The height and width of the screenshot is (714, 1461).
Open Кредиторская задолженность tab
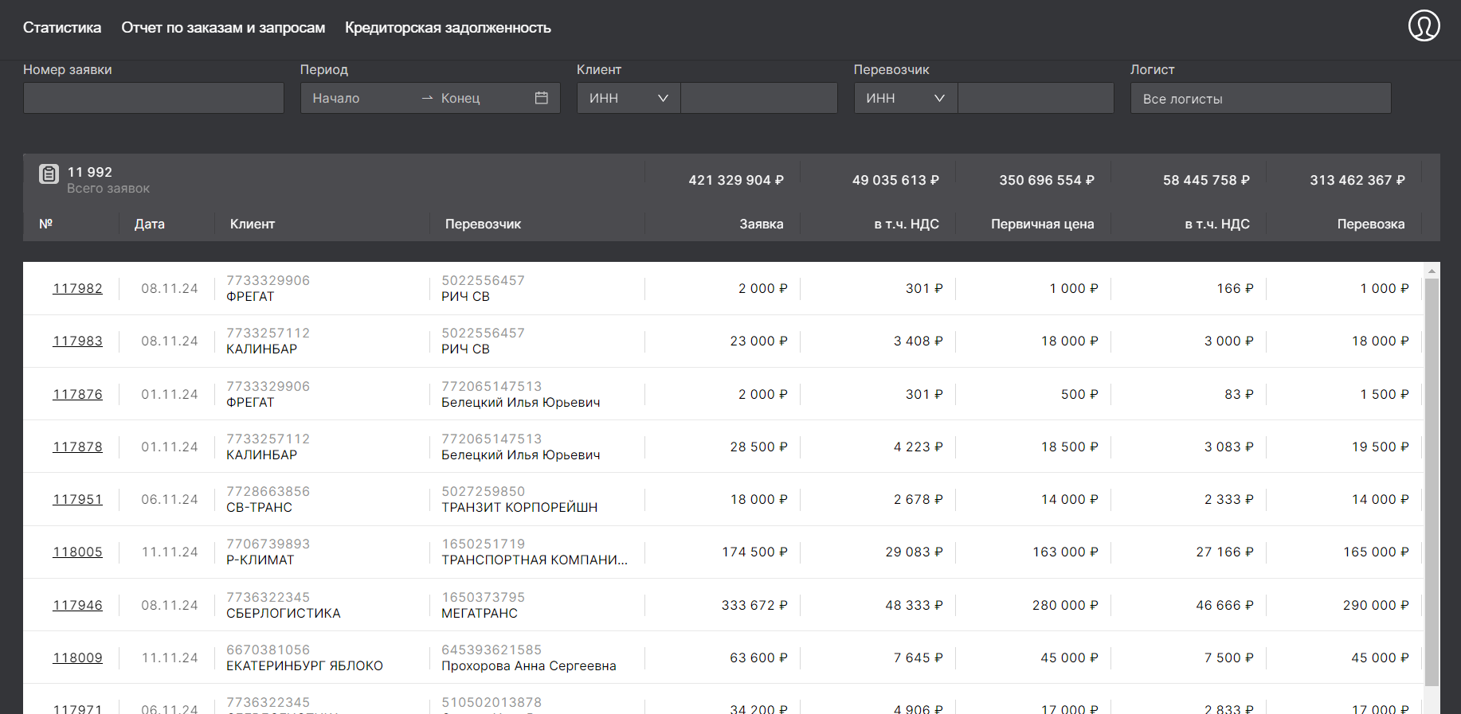pos(448,28)
